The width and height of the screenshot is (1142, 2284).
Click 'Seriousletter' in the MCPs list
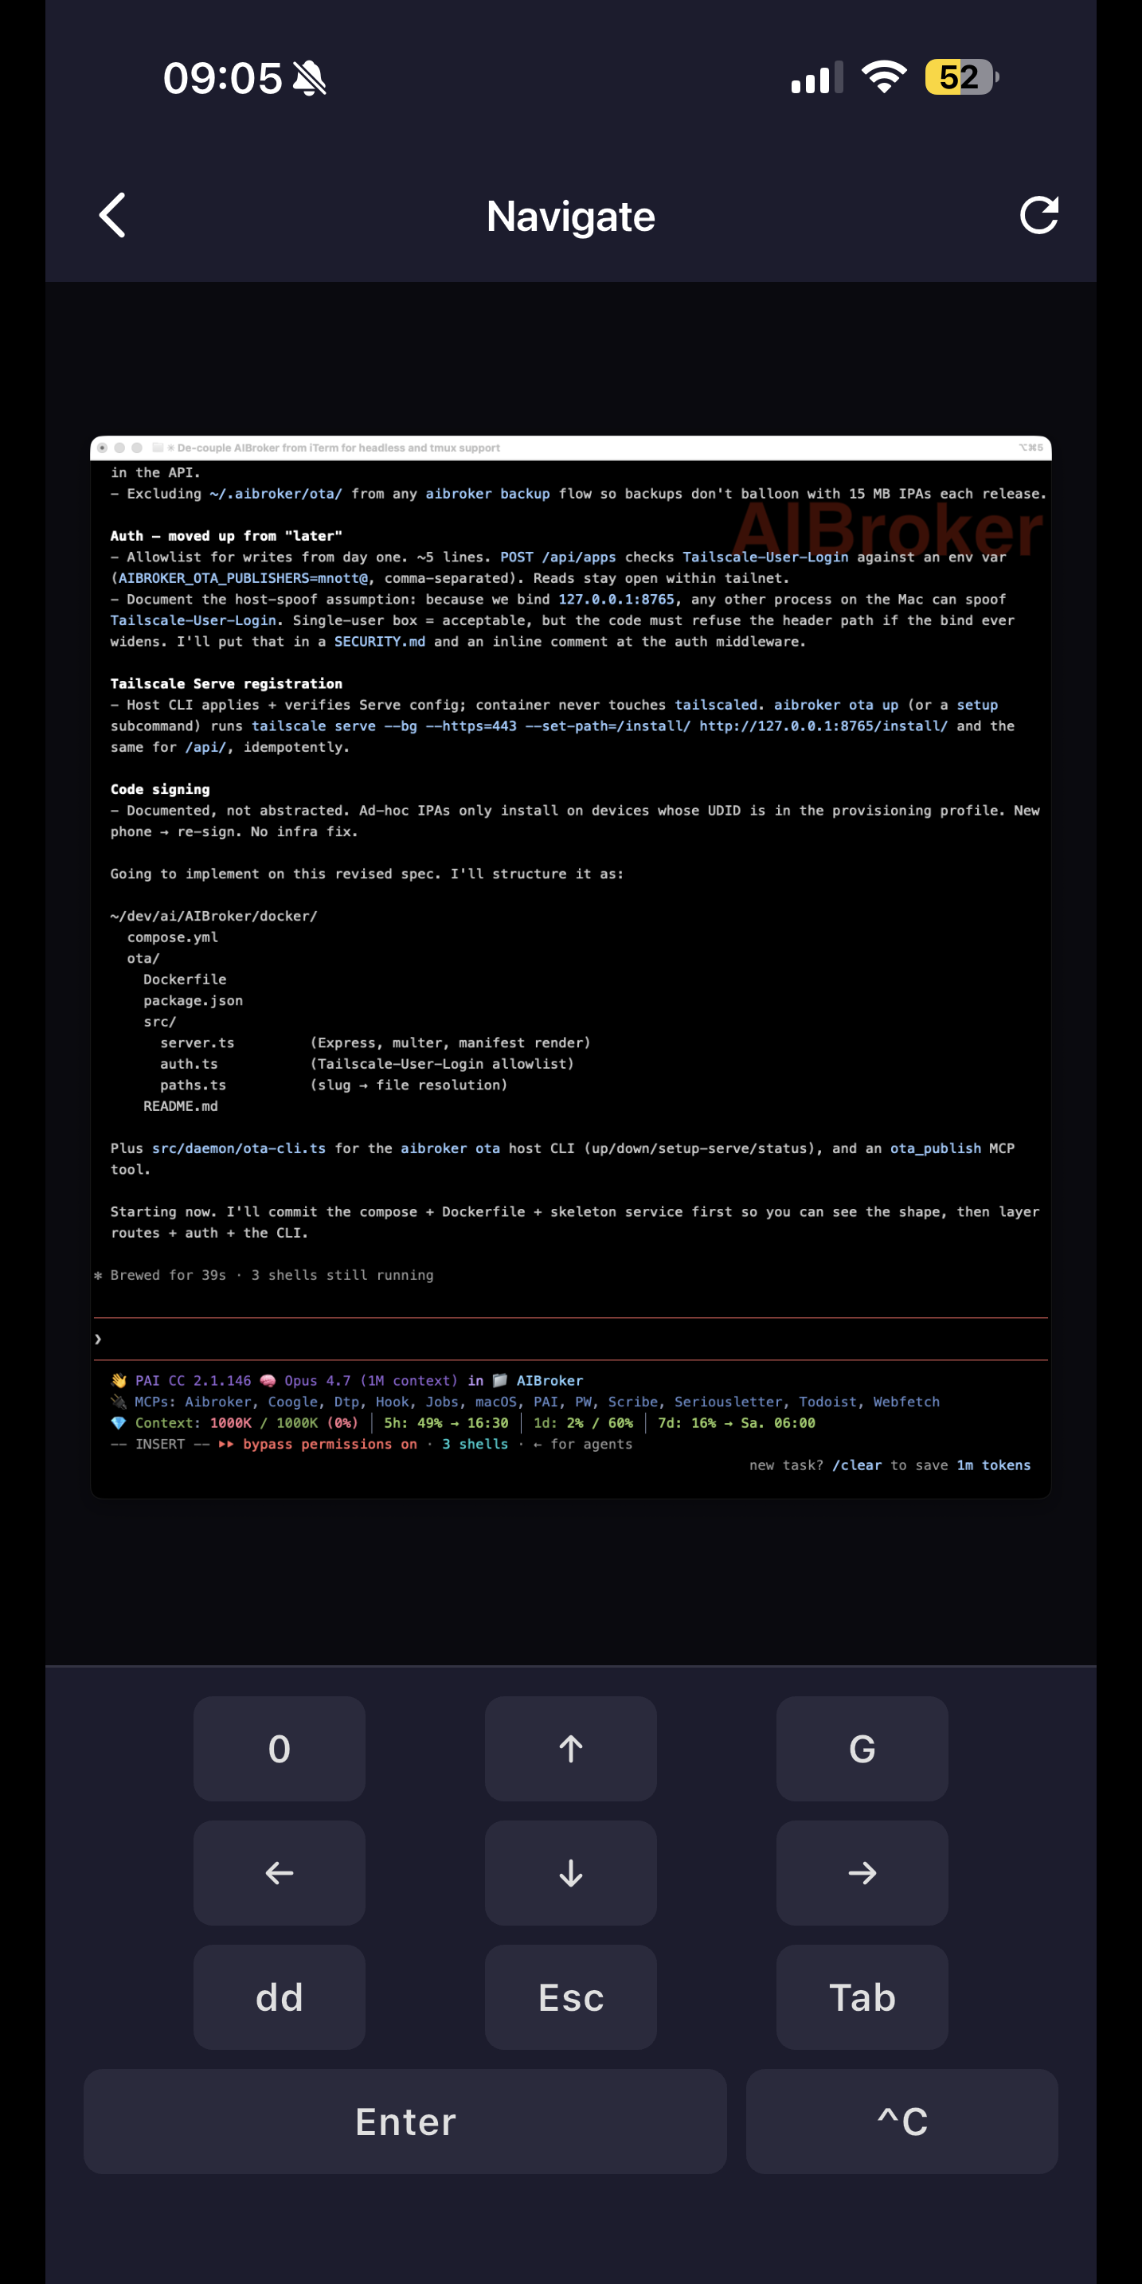[729, 1402]
